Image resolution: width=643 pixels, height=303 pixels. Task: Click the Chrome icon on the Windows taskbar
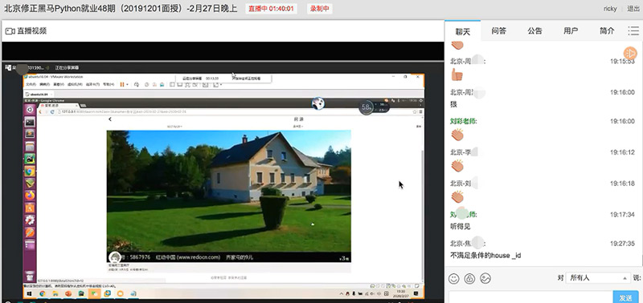(43, 293)
